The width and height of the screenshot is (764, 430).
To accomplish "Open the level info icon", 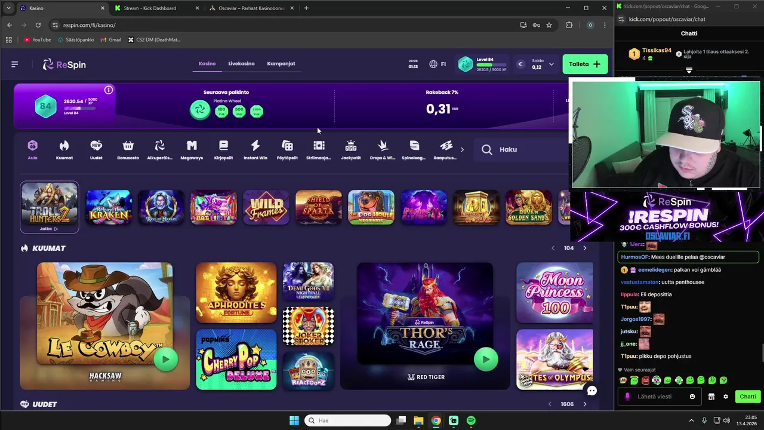I will (x=109, y=90).
